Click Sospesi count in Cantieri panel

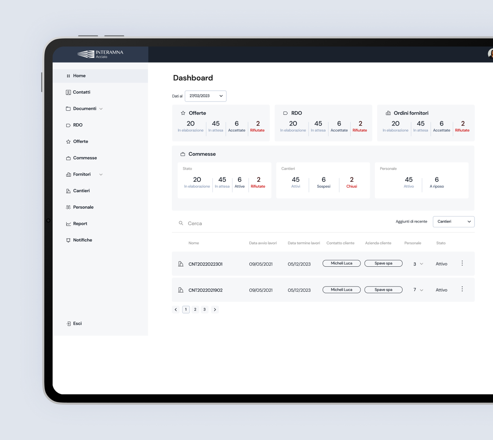coord(324,182)
